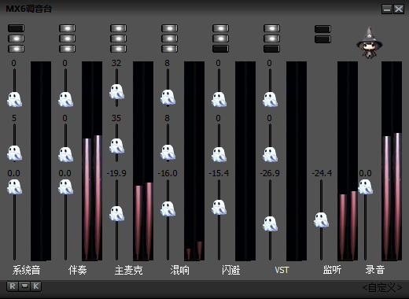Click the 录音 ghost fader at 0.0
The width and height of the screenshot is (409, 299).
click(x=365, y=186)
